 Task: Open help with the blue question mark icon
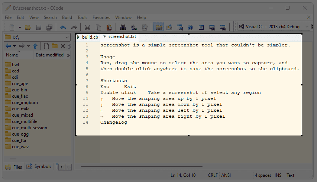point(190,27)
